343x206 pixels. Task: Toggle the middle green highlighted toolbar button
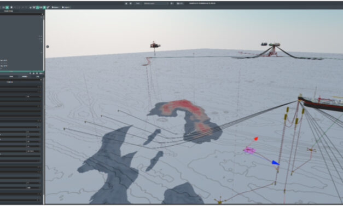pyautogui.click(x=37, y=8)
